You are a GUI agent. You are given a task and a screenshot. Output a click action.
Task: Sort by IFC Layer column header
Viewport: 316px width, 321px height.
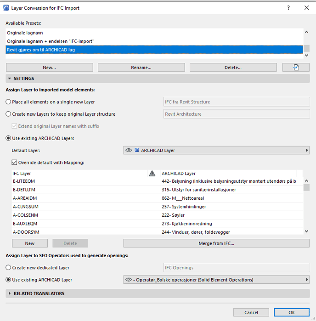click(79, 174)
